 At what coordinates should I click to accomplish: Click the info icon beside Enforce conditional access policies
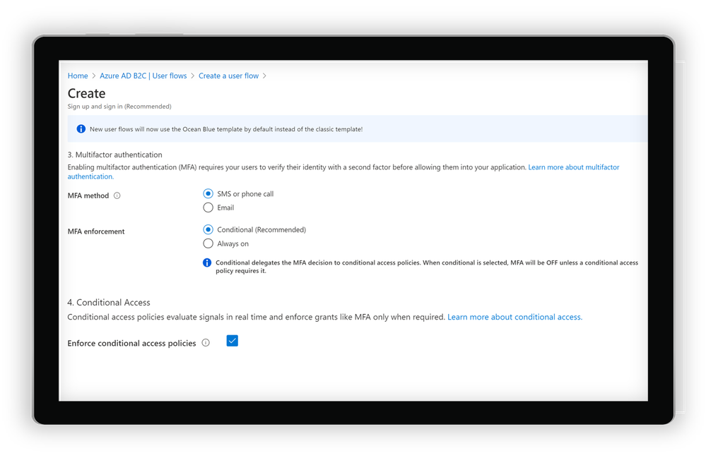click(206, 343)
